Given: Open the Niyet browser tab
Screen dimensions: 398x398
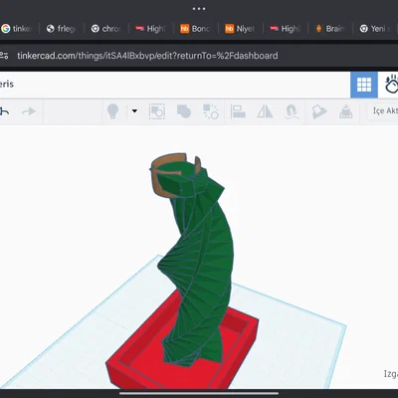Looking at the screenshot, I should [241, 29].
